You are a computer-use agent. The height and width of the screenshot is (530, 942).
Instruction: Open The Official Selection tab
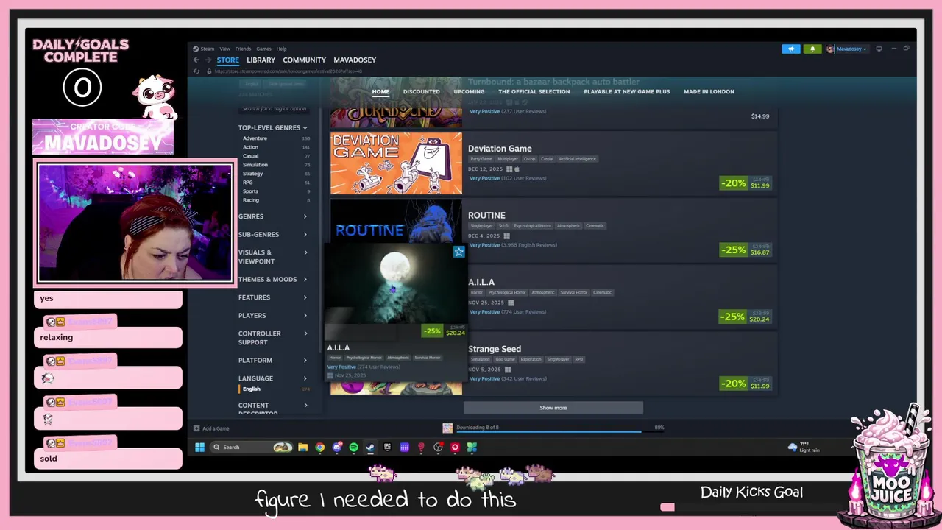pos(534,92)
